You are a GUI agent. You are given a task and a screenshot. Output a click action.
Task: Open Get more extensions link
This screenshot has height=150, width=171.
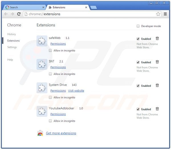coord(61,133)
